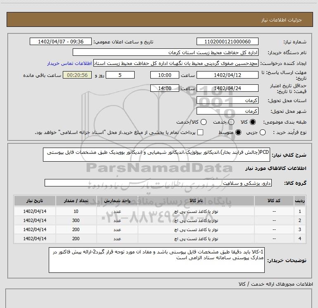Screen dimensions: 318x308
Task: Select the خدمت radio button
Action: tap(231, 122)
